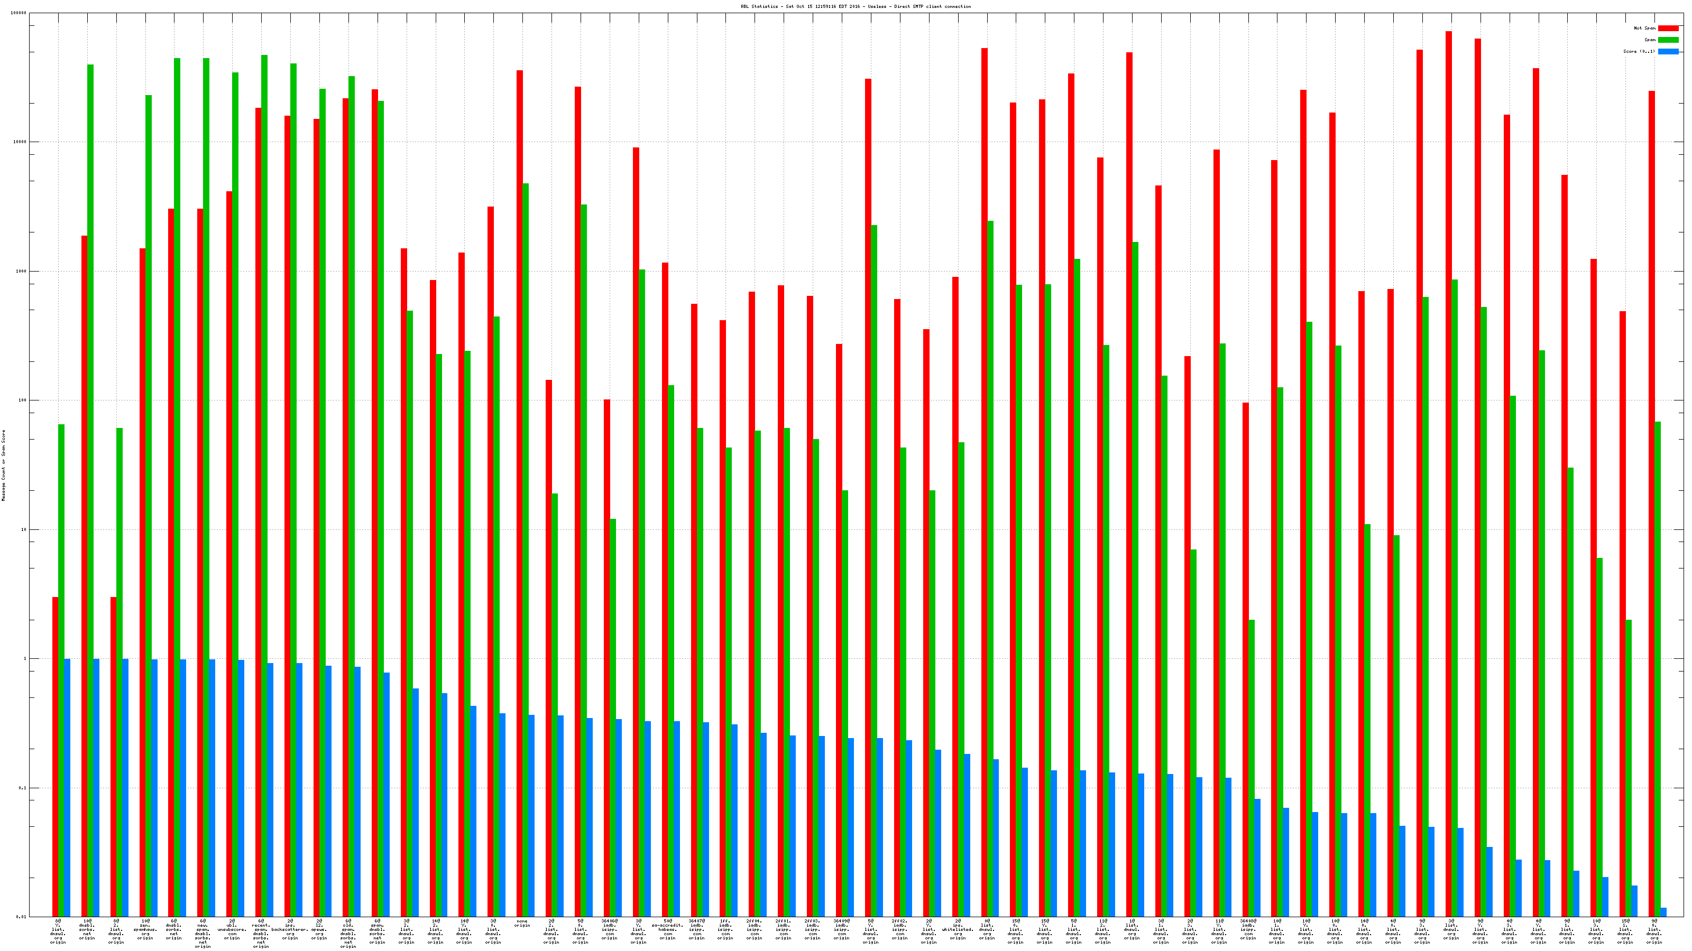
Task: Click the 100000 tick on the y-axis
Action: click(x=19, y=13)
